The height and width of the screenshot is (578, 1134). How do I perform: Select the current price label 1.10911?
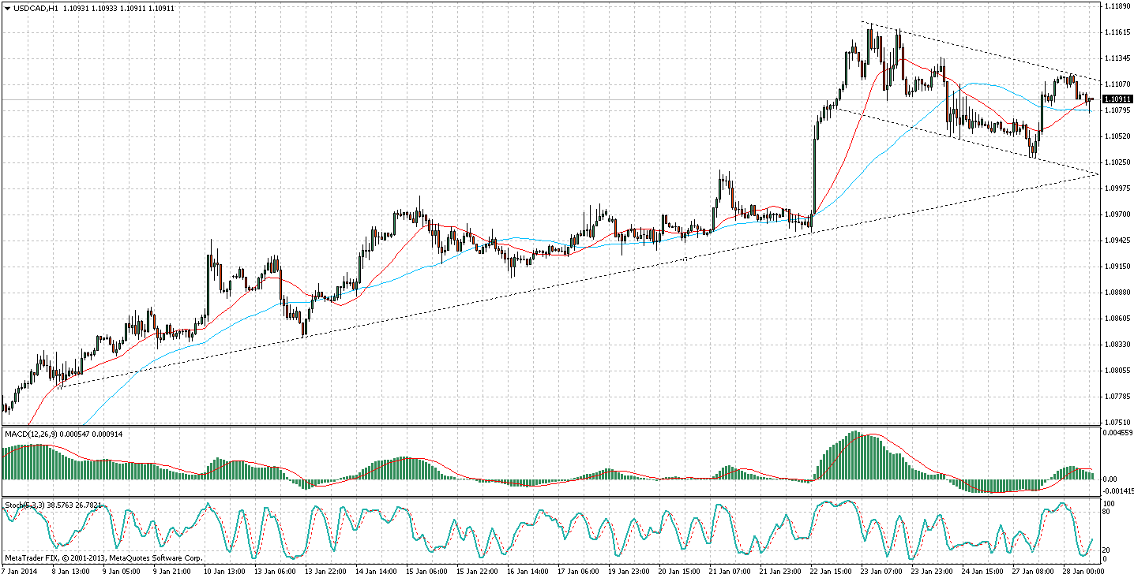pyautogui.click(x=1117, y=99)
